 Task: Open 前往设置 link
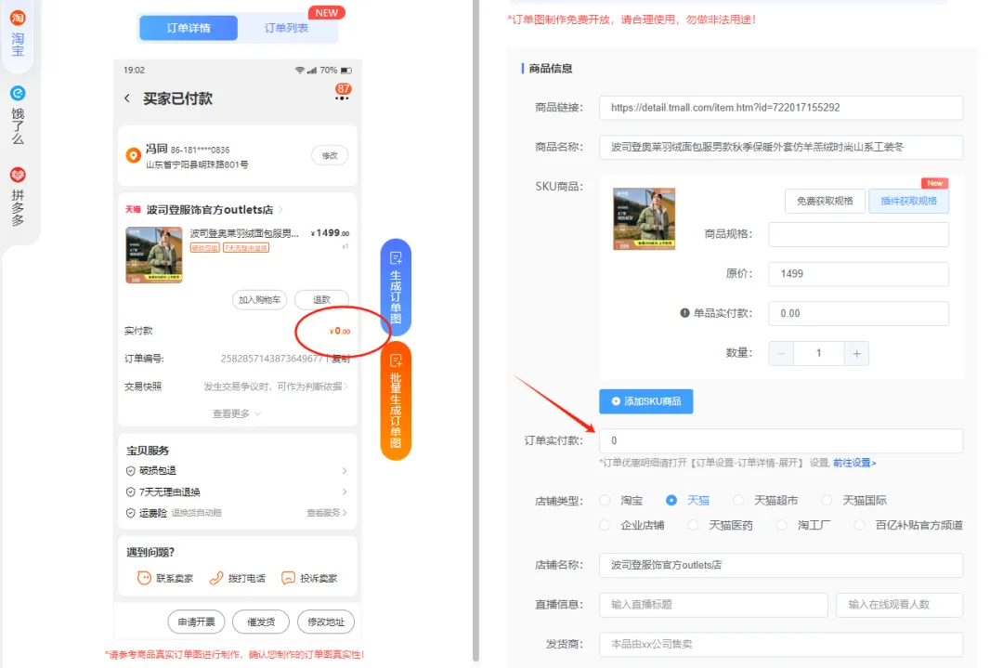854,463
